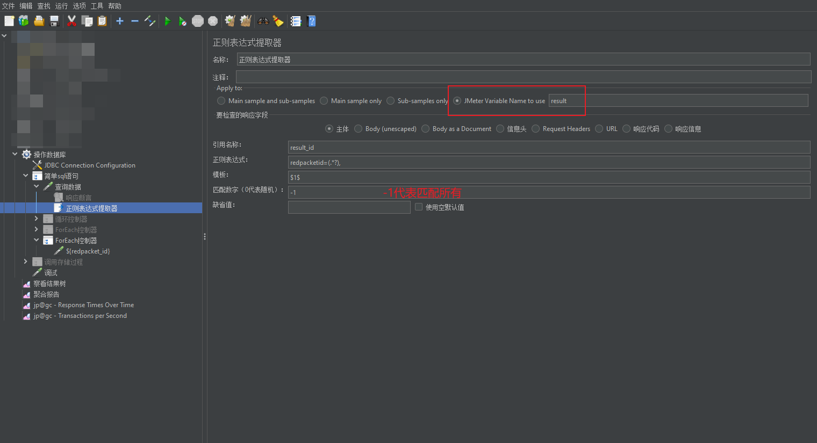Open the 帮助 menu
Screen dimensions: 817x443
[x=114, y=6]
